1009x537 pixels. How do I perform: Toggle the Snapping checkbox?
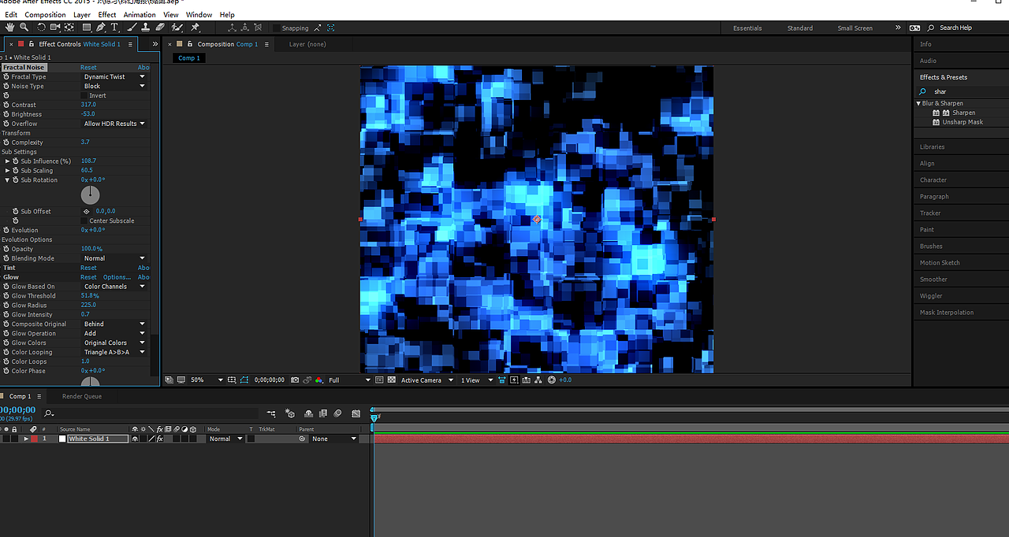click(x=277, y=28)
